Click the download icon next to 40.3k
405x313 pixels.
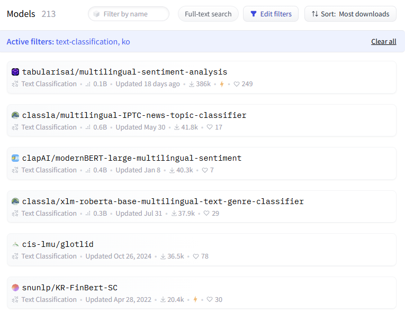[172, 170]
